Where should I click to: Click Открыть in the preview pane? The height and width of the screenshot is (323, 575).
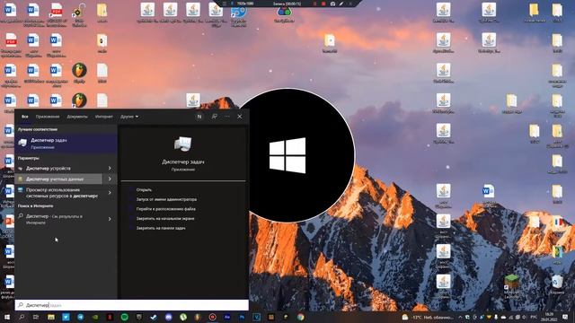coord(144,189)
